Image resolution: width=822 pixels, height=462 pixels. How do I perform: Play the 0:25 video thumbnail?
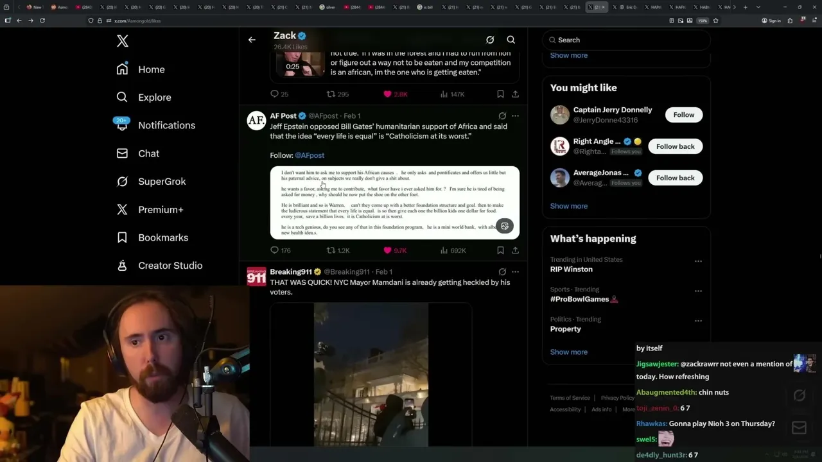[x=300, y=64]
